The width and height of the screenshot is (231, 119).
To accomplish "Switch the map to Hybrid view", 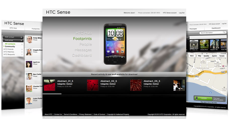I will click(214, 56).
